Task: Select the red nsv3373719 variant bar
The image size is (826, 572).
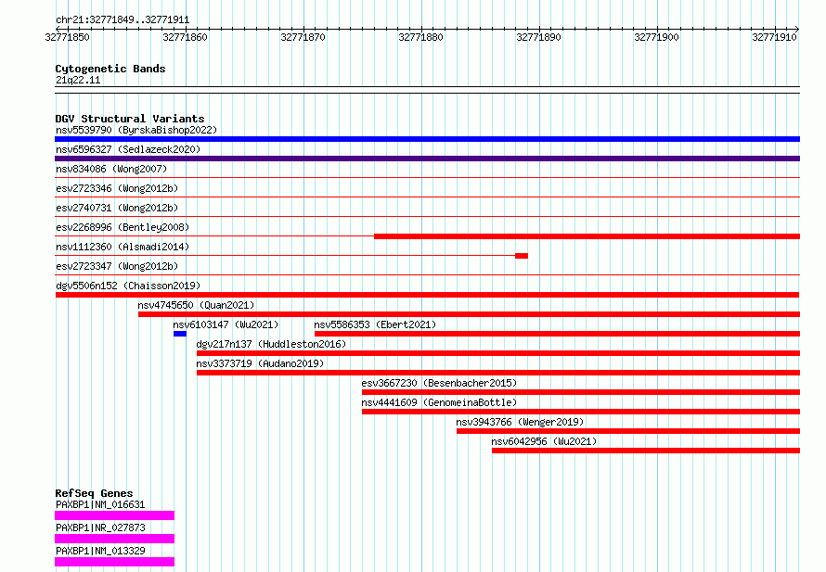Action: (498, 373)
